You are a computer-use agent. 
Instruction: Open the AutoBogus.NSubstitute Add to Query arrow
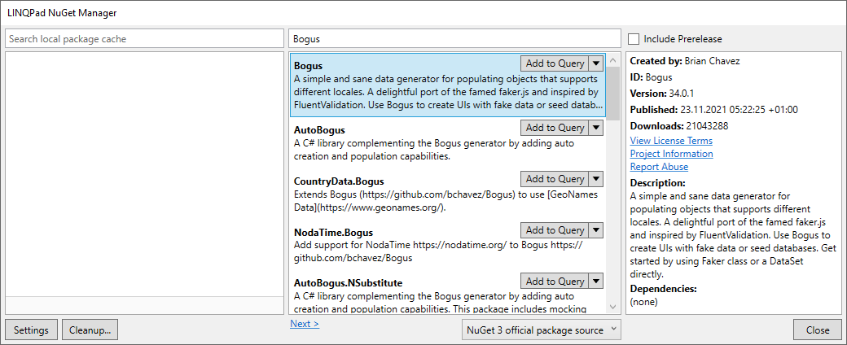click(x=595, y=282)
